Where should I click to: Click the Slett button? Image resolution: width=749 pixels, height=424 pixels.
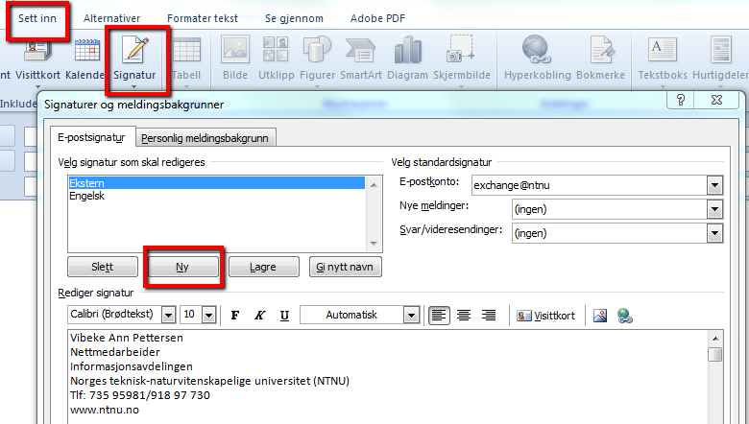point(103,267)
